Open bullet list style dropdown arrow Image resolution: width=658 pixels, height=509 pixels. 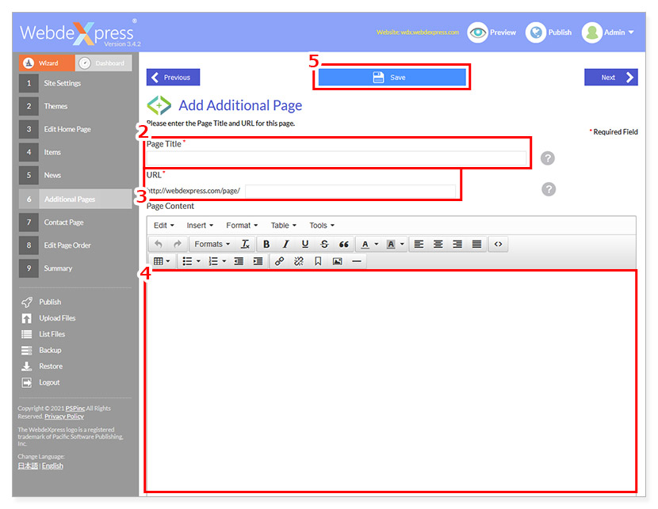click(x=198, y=261)
